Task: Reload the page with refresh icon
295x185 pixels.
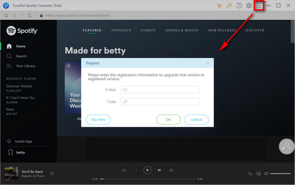Action: tap(30, 16)
